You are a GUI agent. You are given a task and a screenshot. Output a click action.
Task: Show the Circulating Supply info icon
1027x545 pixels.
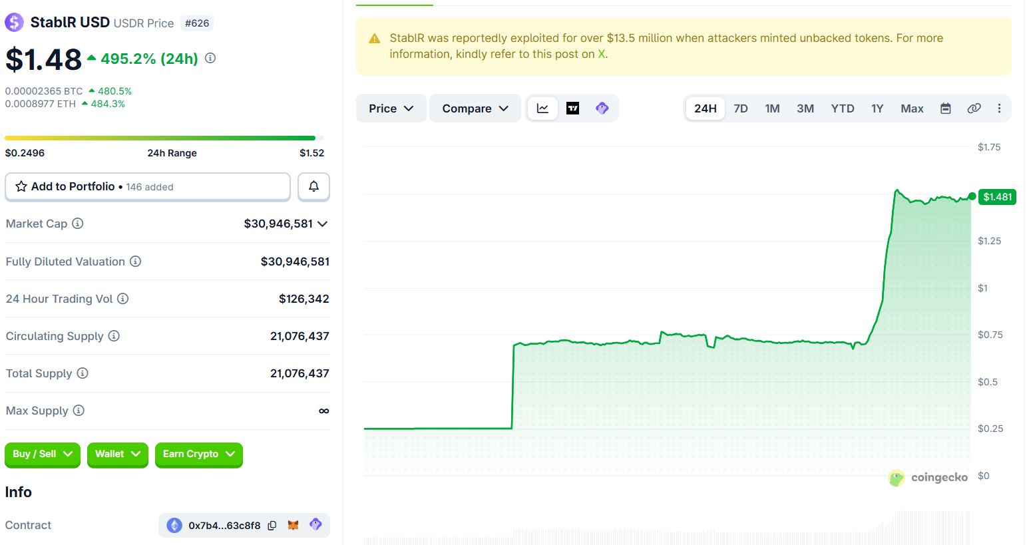click(x=114, y=335)
